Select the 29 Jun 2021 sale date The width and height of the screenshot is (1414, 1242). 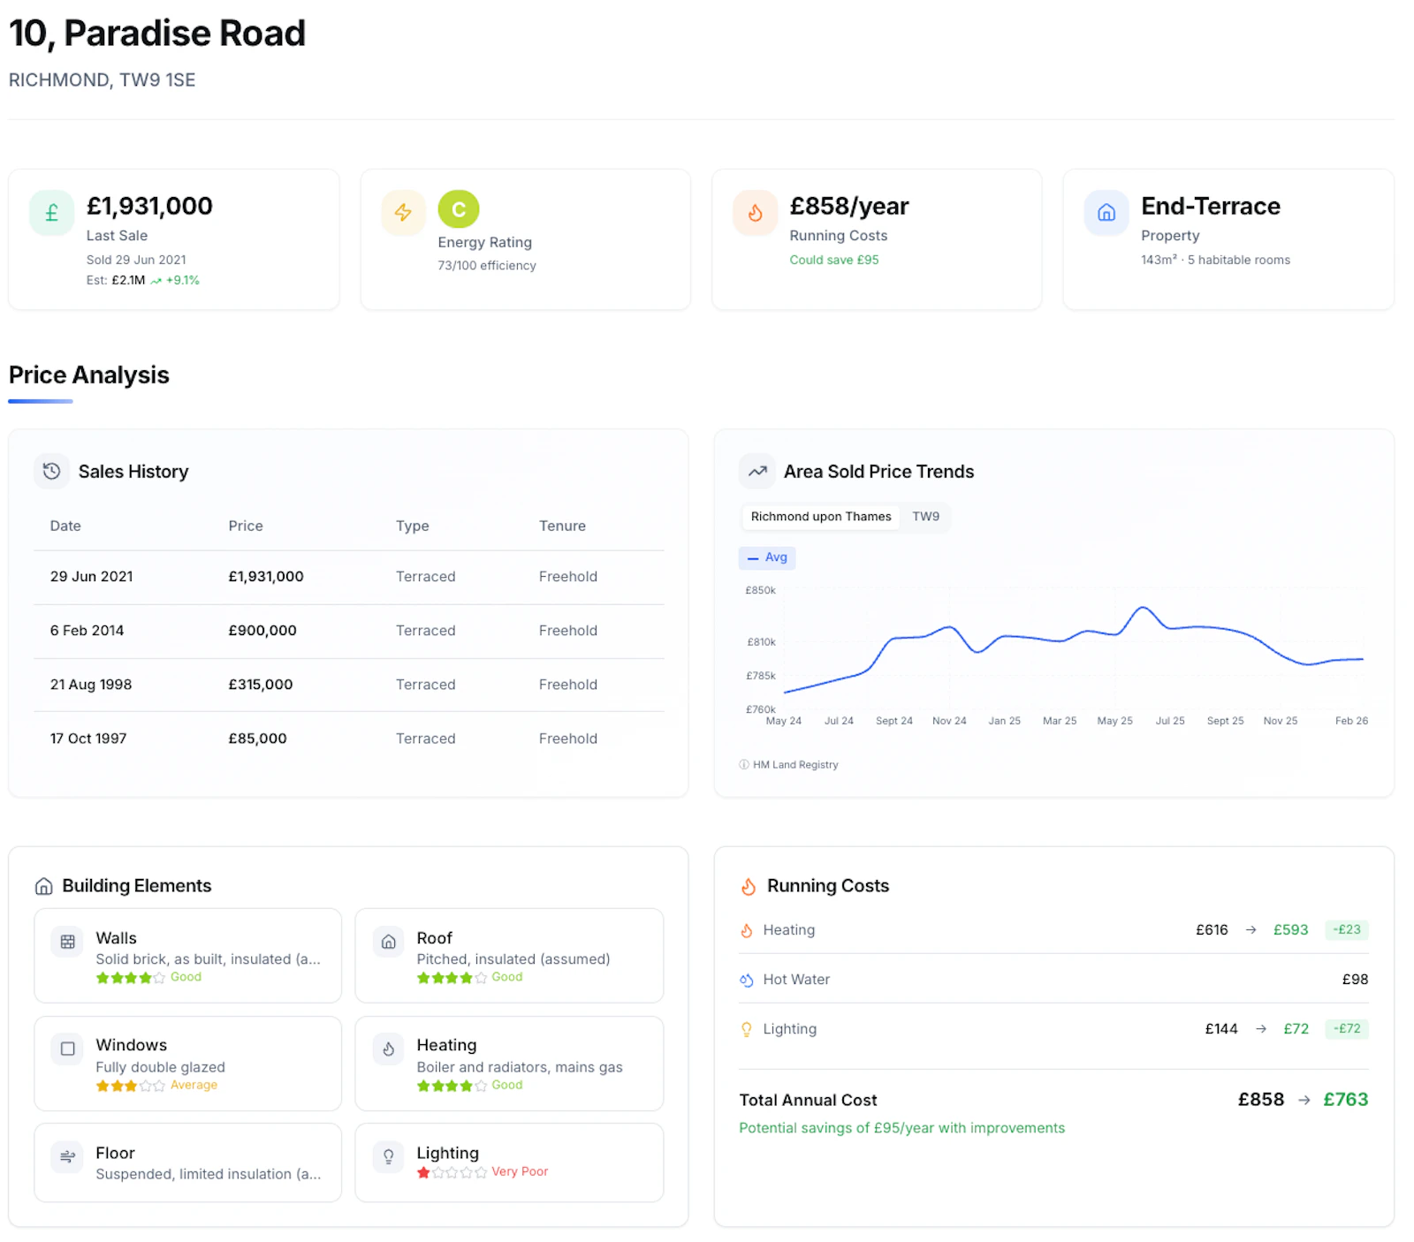92,577
